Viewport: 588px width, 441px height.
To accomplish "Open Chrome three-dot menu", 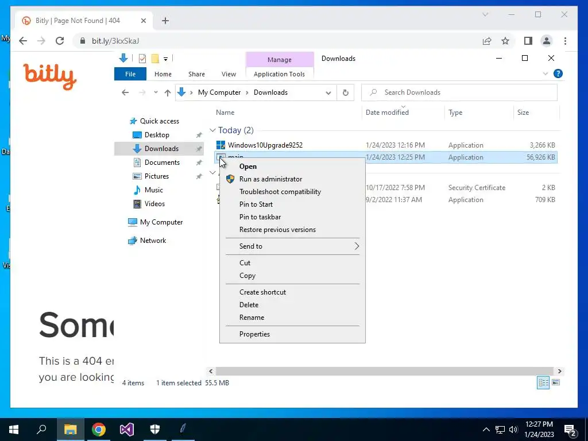I will pyautogui.click(x=565, y=41).
